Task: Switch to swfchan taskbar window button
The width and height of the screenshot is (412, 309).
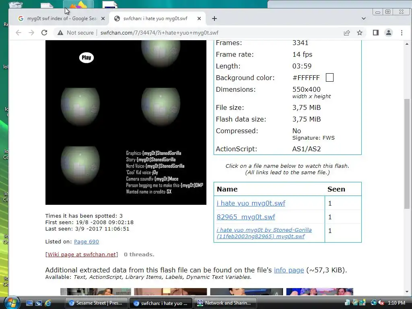Action: tap(161, 303)
